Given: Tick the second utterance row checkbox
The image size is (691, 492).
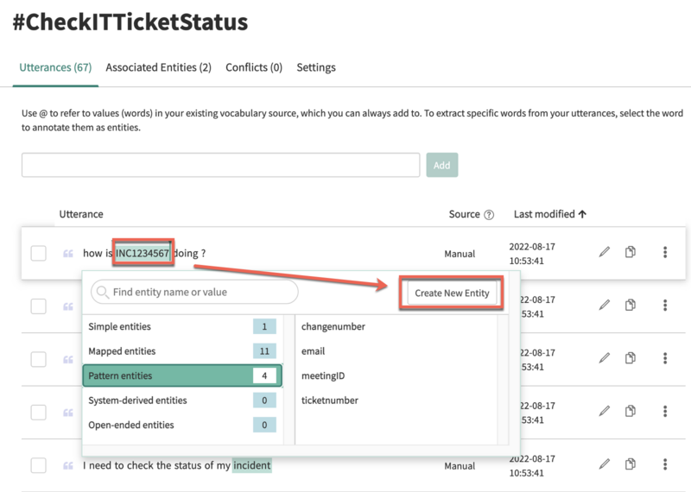Looking at the screenshot, I should pos(38,306).
